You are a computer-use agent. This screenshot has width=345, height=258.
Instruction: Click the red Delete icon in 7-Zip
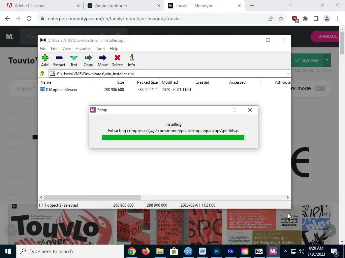click(x=117, y=58)
